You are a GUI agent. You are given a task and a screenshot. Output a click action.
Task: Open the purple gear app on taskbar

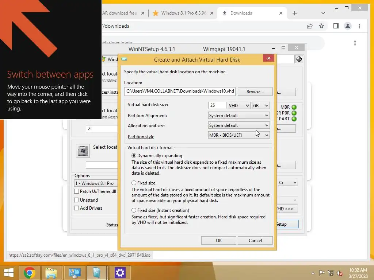120,273
